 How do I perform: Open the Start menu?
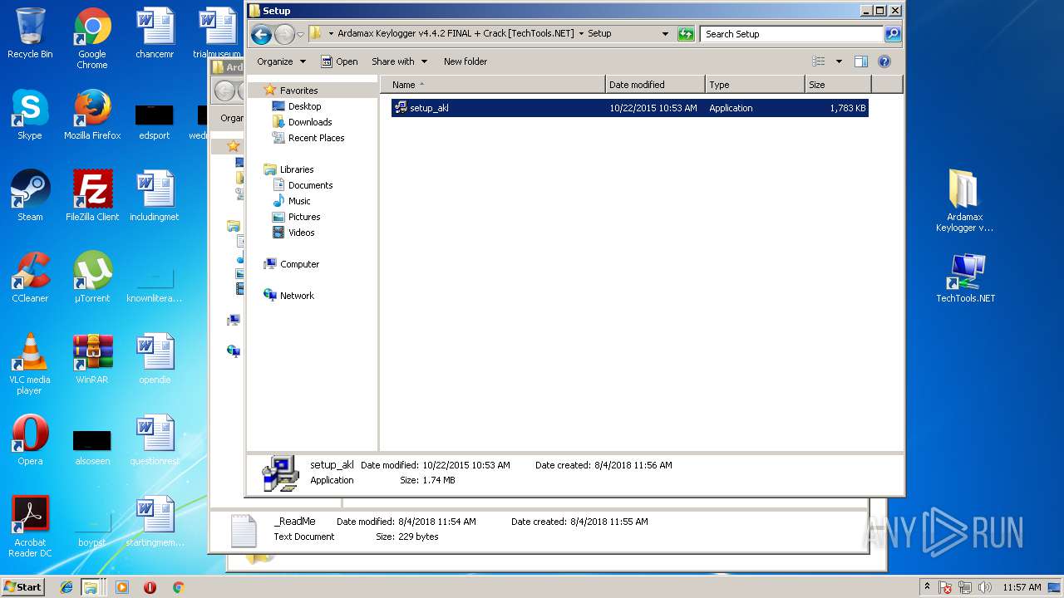pyautogui.click(x=23, y=587)
